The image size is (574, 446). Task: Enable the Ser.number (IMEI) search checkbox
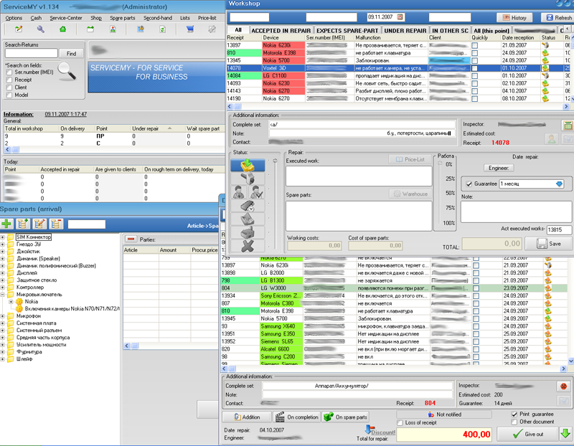[x=9, y=72]
